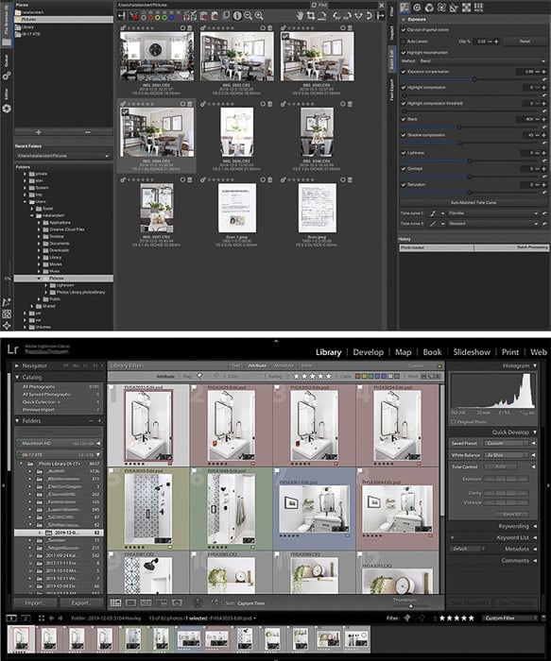This screenshot has height=661, width=551.
Task: Switch to the Print module
Action: pos(510,352)
